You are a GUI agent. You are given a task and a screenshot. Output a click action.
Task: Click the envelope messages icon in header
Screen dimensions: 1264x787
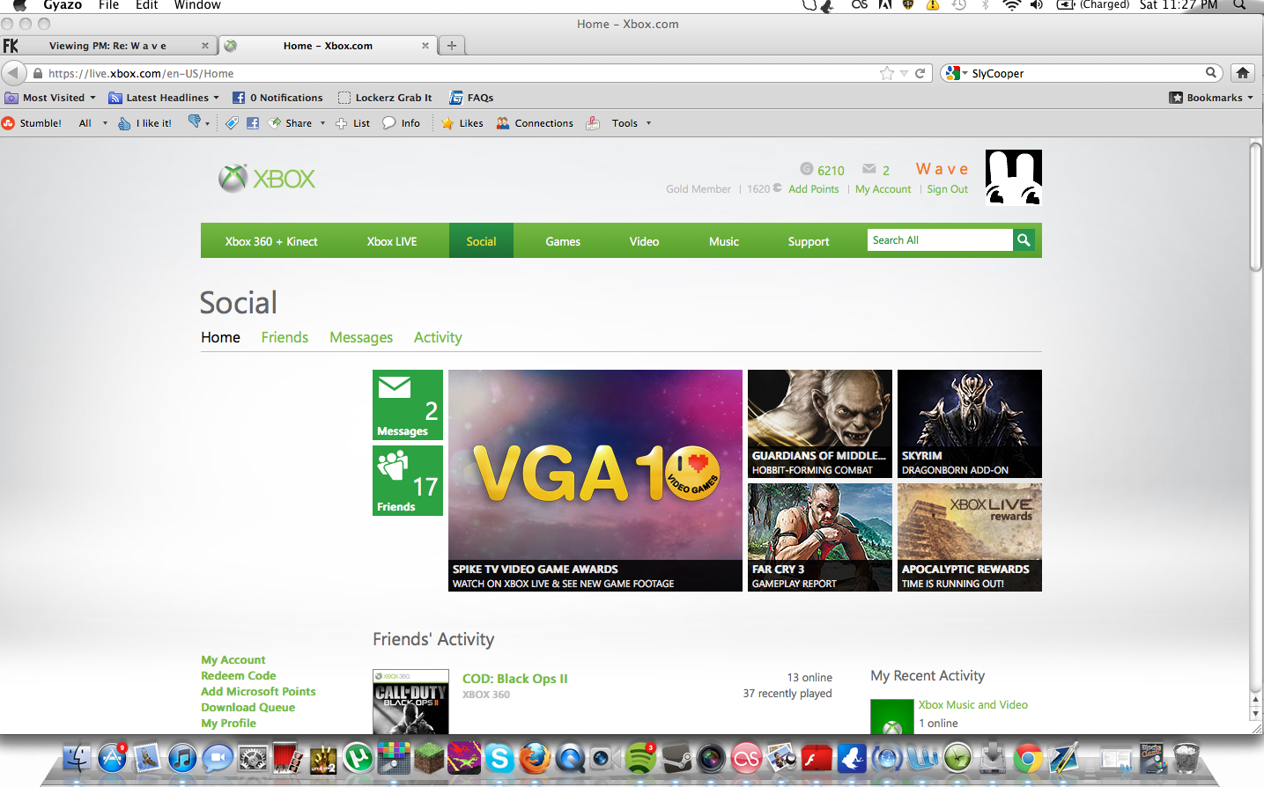(x=869, y=169)
